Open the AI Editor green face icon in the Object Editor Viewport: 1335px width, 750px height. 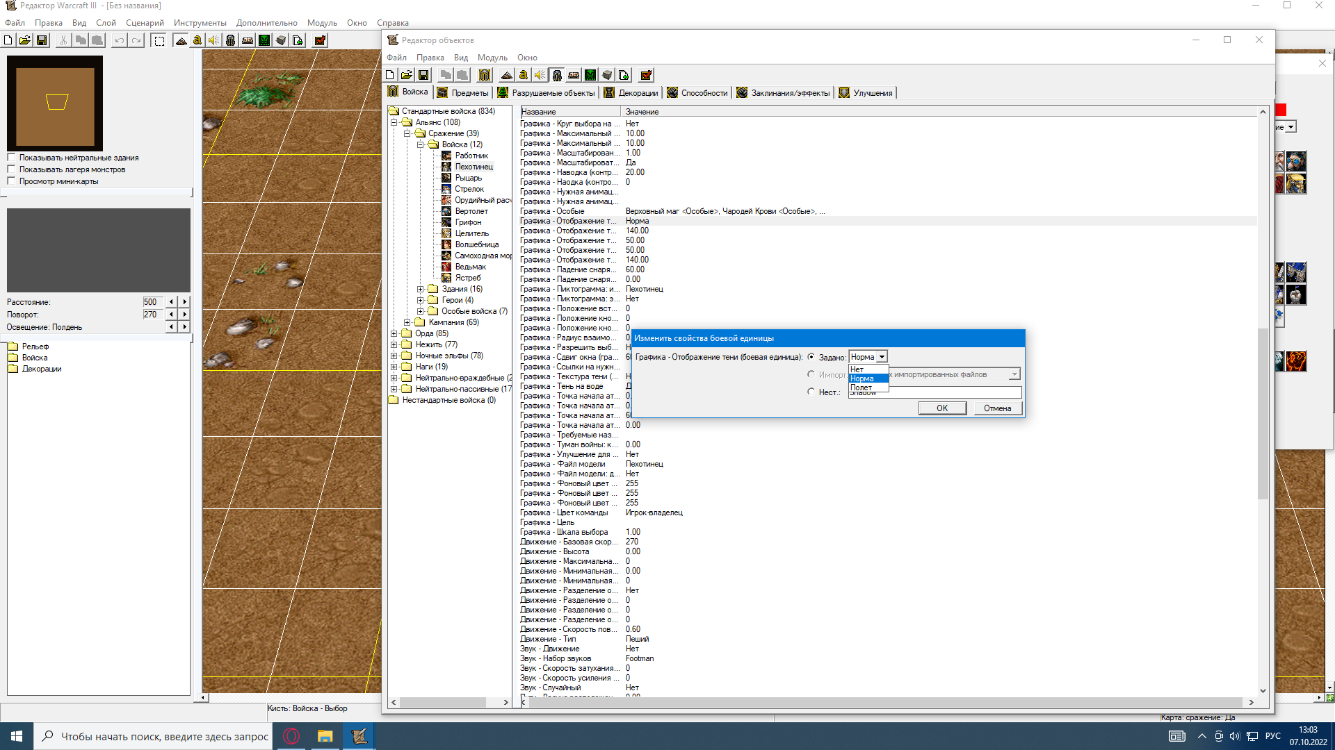(x=590, y=75)
